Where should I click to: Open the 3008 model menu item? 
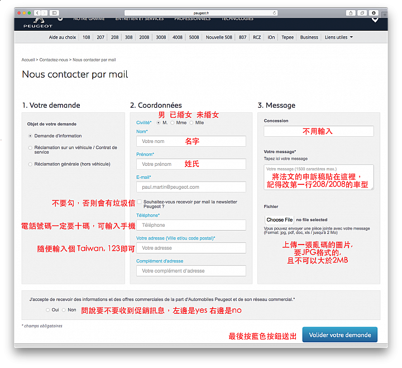click(x=161, y=37)
